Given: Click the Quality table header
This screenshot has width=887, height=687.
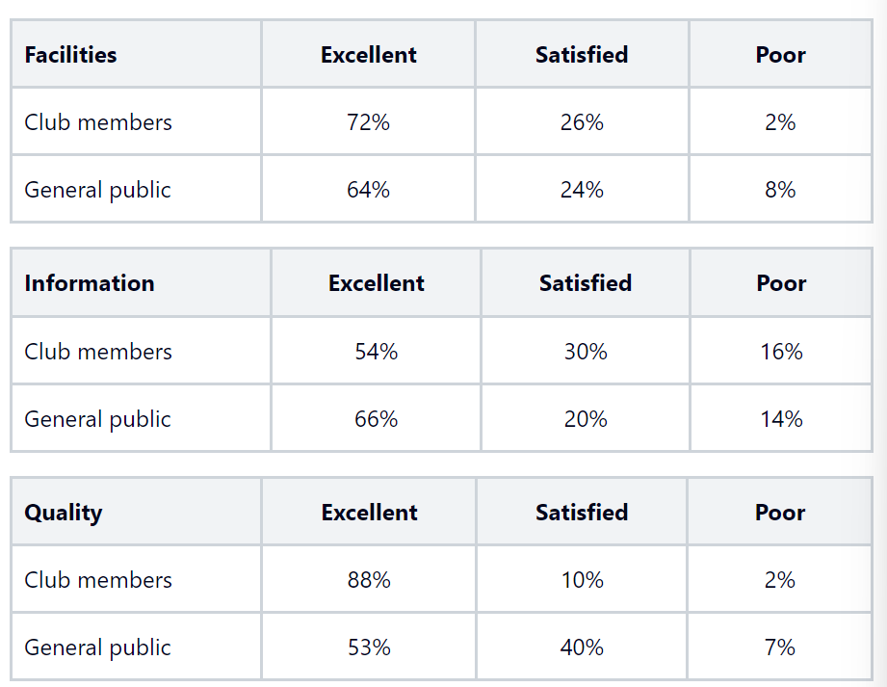Looking at the screenshot, I should (63, 513).
